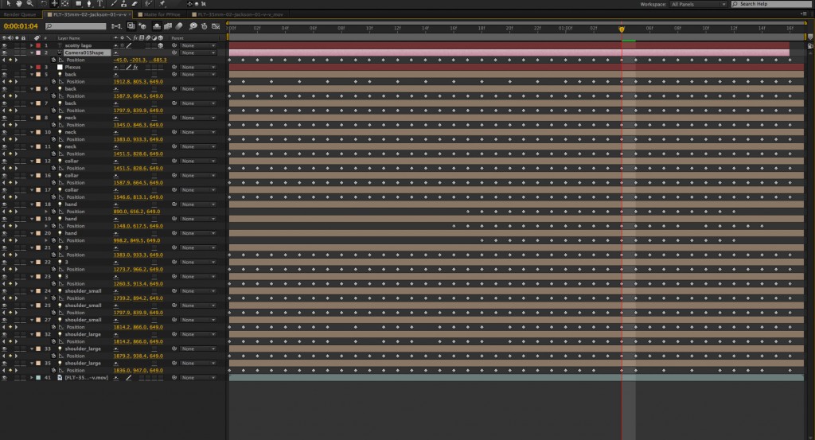Open the Matte for PFHoe tab
The height and width of the screenshot is (440, 815).
[x=163, y=14]
